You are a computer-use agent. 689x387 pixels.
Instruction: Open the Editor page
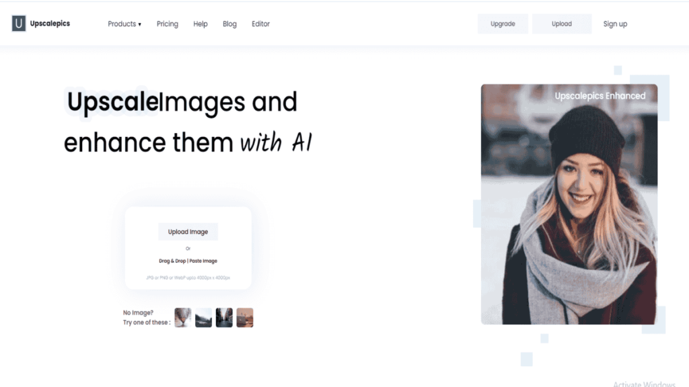point(260,24)
